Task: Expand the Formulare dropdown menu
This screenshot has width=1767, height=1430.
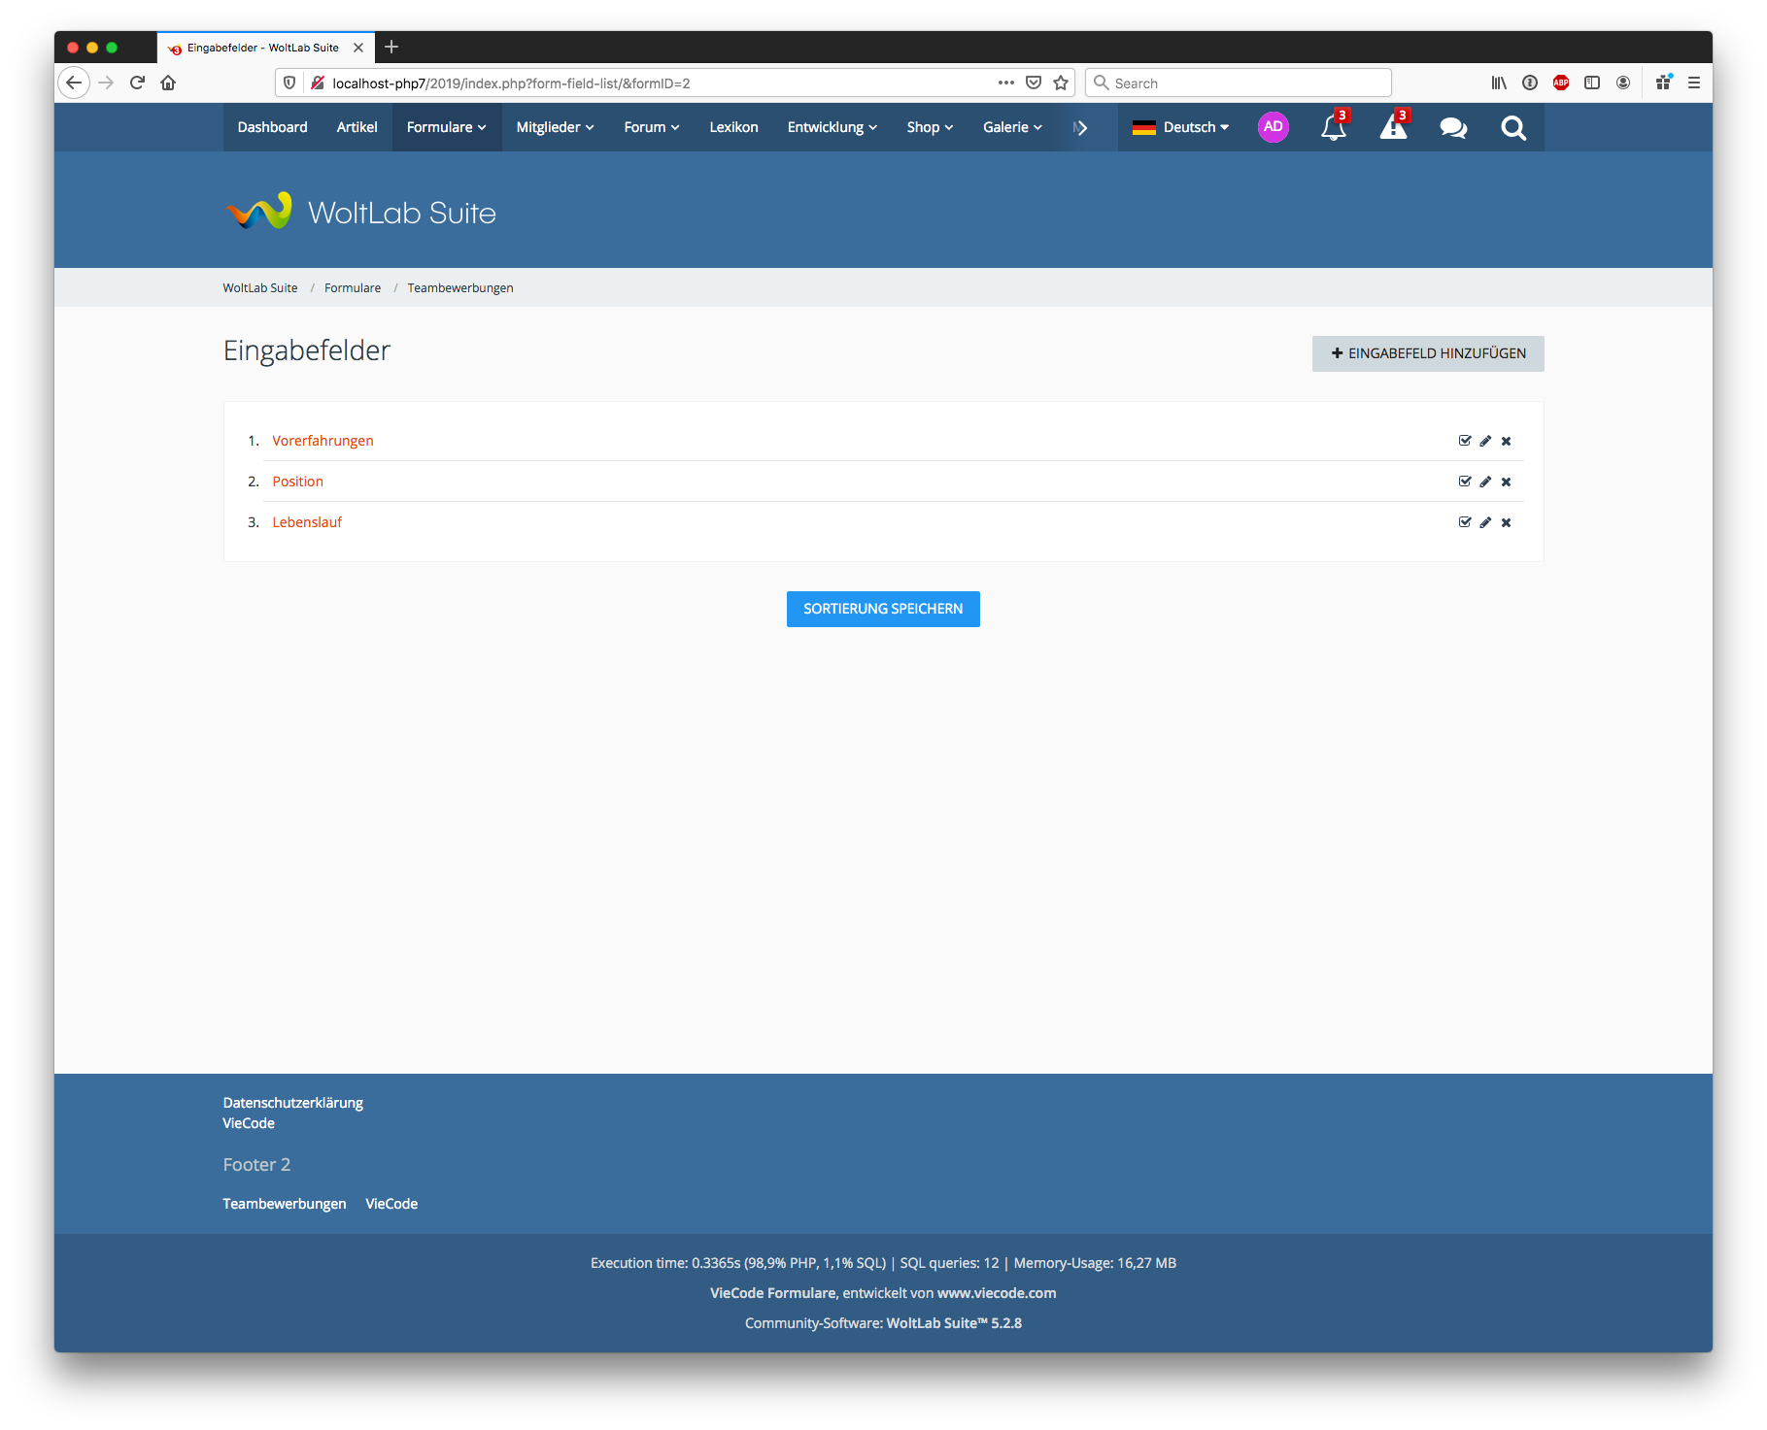Action: click(446, 127)
